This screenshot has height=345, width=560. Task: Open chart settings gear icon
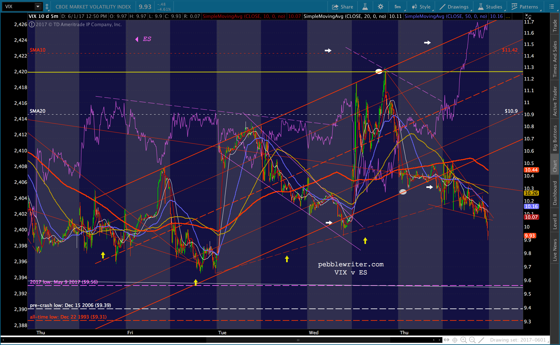380,7
